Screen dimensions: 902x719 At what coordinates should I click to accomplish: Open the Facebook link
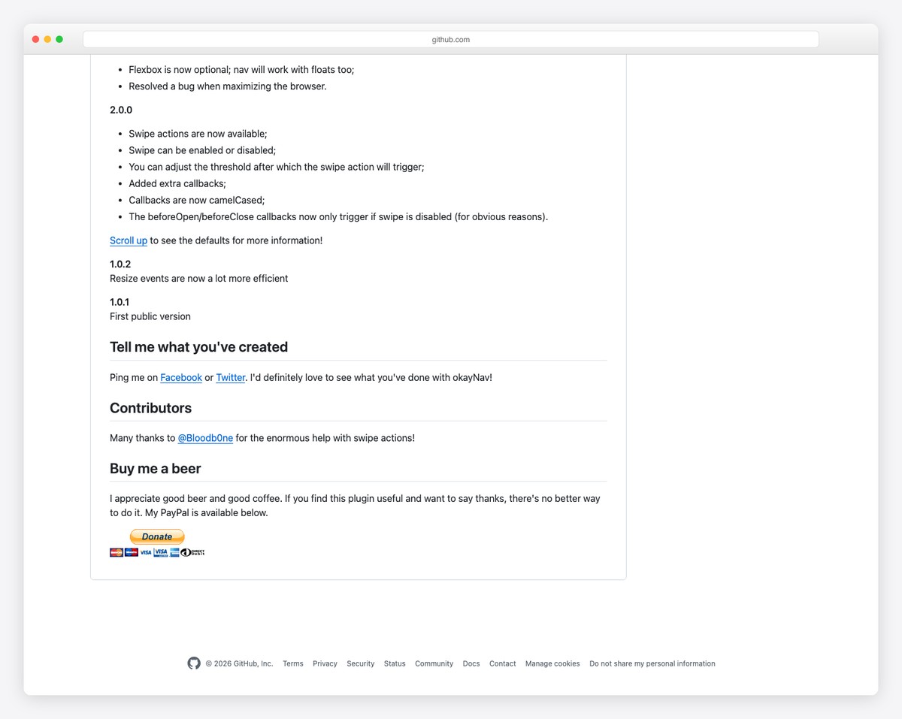click(x=180, y=377)
